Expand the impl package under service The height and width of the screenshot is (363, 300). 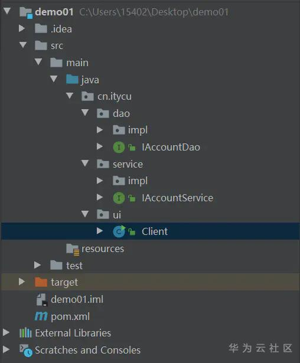click(x=100, y=181)
